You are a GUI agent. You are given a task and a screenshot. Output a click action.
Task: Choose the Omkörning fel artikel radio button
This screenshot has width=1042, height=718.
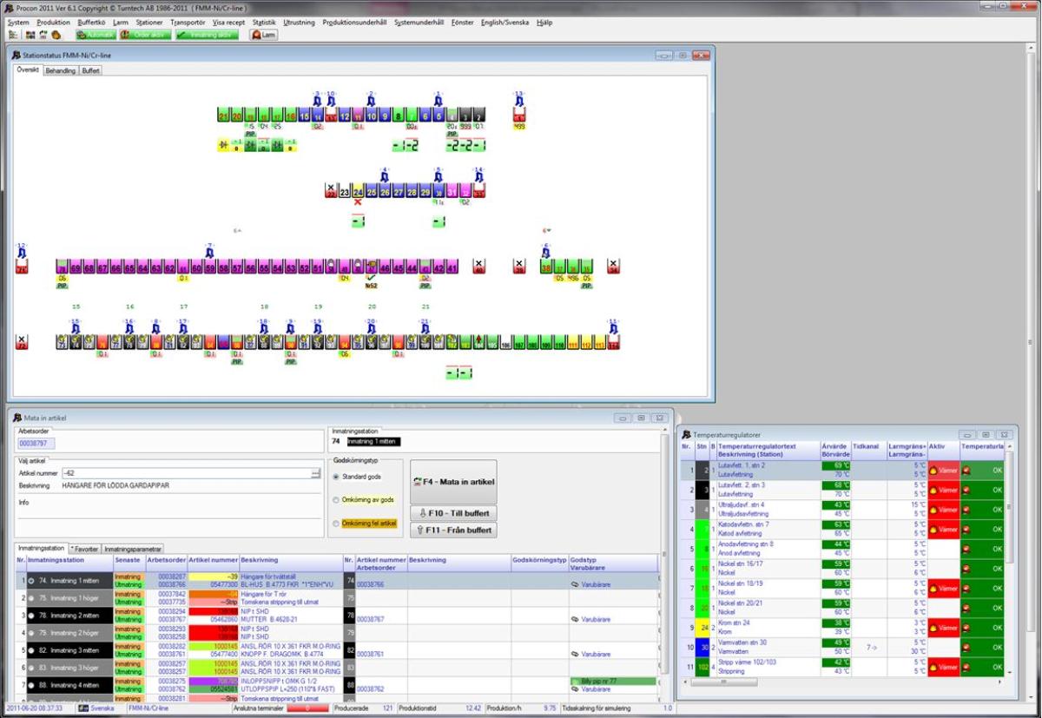[337, 524]
